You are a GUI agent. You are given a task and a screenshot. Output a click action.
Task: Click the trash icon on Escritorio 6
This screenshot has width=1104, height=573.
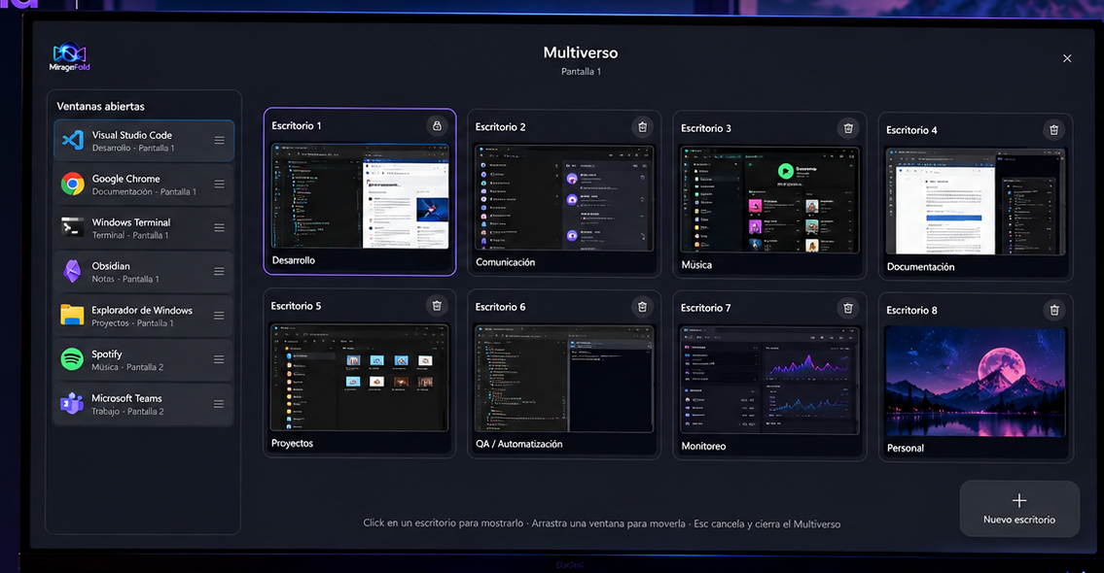642,307
